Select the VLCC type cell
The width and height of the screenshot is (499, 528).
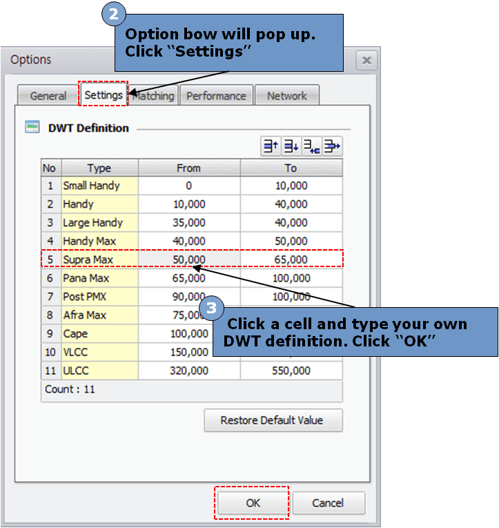click(99, 352)
